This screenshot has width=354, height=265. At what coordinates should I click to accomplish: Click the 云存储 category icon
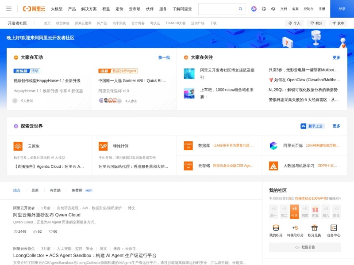pos(188,166)
